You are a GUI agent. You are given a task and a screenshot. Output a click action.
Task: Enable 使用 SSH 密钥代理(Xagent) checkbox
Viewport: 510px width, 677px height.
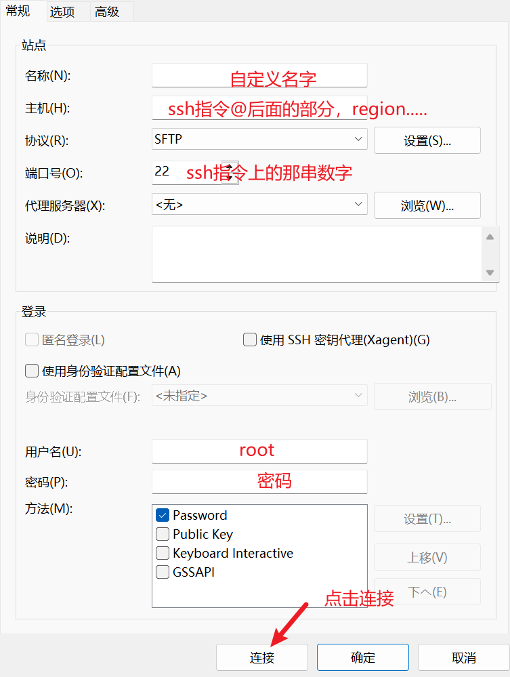(250, 340)
